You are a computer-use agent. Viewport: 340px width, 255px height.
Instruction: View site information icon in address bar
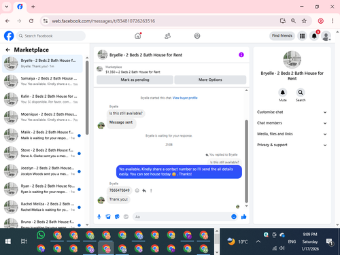click(x=46, y=21)
